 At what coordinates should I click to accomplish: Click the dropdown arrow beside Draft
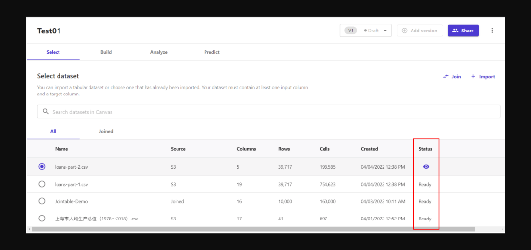point(385,31)
